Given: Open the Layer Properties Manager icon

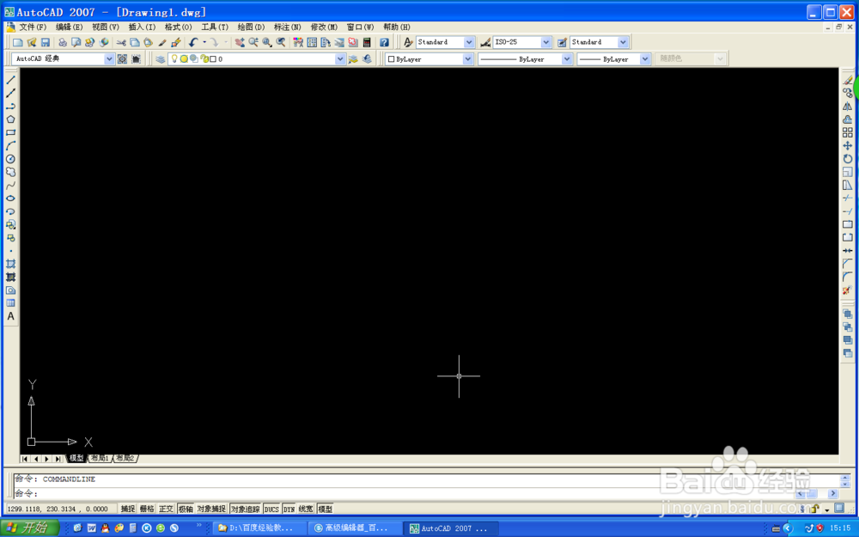Looking at the screenshot, I should click(x=160, y=58).
